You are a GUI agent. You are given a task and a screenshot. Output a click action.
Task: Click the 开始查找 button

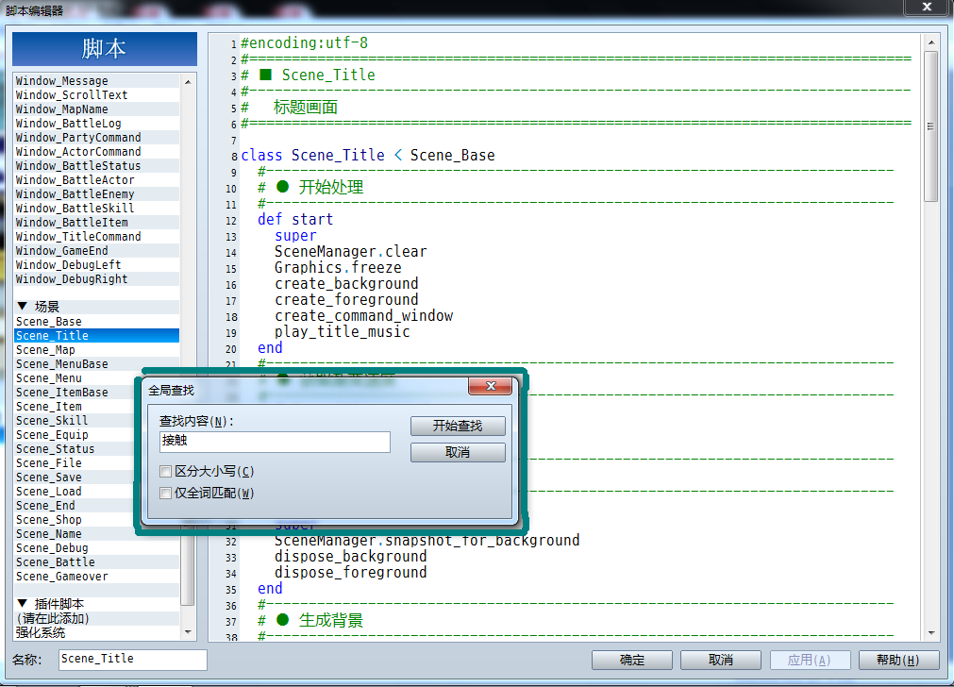(458, 426)
